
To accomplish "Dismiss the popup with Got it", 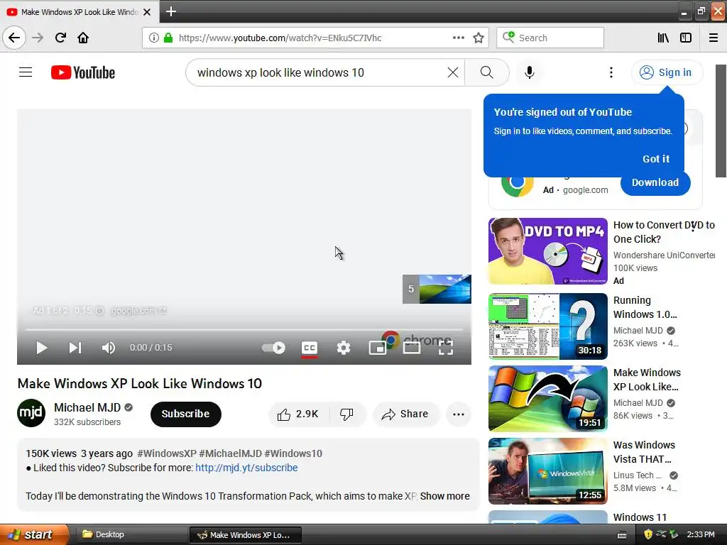I will pyautogui.click(x=655, y=159).
